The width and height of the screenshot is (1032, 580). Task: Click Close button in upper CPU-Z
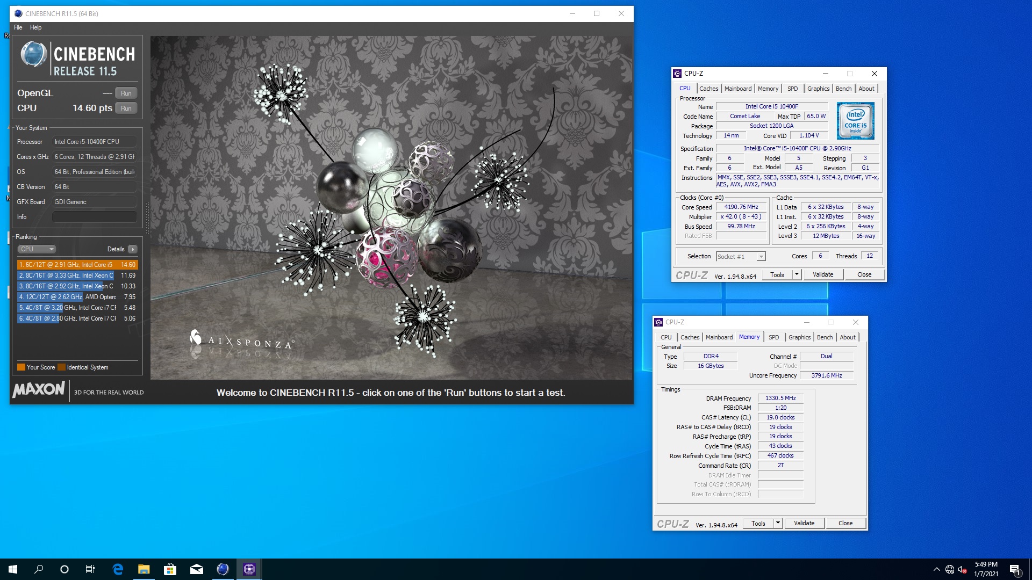click(864, 274)
